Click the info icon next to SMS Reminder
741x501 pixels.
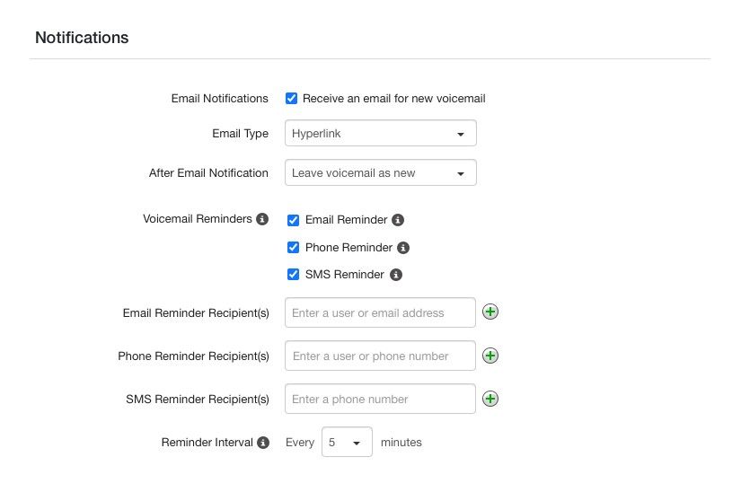(x=396, y=275)
